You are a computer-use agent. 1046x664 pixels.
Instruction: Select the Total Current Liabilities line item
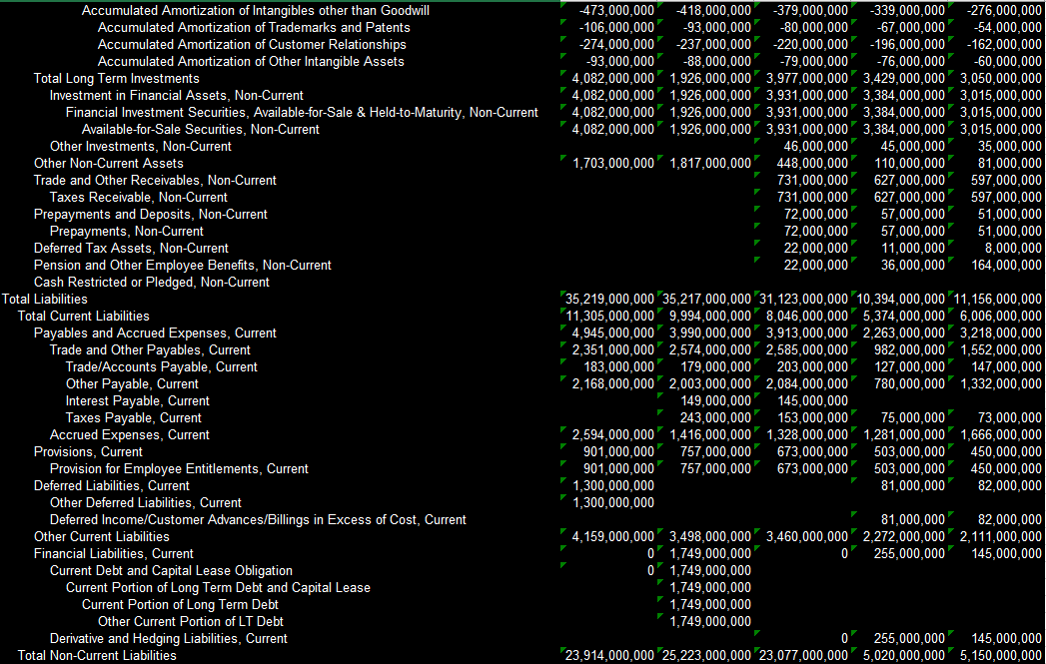point(85,316)
